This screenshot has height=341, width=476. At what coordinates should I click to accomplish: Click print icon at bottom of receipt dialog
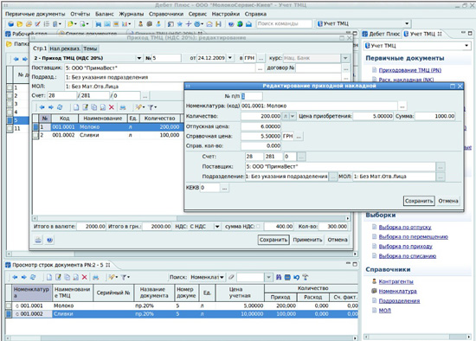(38, 240)
